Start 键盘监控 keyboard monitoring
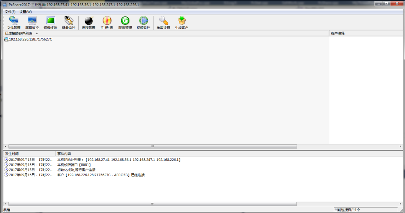Viewport: 405px width, 213px height. click(x=69, y=22)
